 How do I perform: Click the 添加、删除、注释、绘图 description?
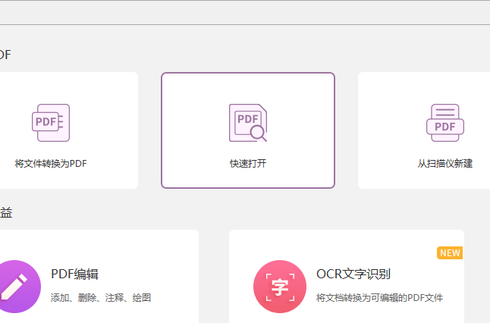point(100,298)
